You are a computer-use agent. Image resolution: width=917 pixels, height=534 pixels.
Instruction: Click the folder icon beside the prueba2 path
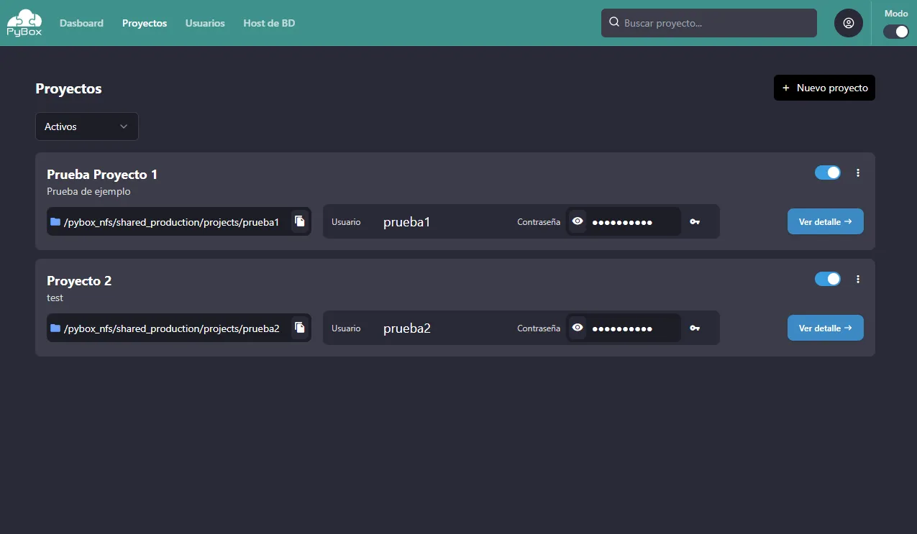(x=55, y=328)
